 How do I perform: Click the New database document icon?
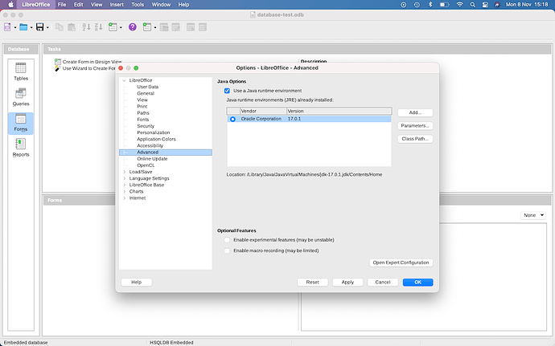click(7, 27)
